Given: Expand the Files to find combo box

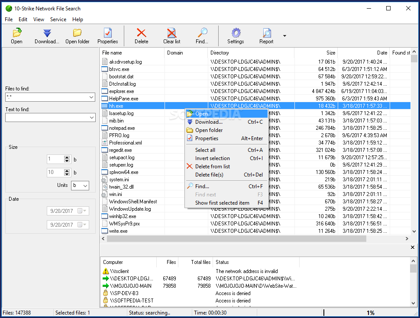Looking at the screenshot, I should pos(91,97).
